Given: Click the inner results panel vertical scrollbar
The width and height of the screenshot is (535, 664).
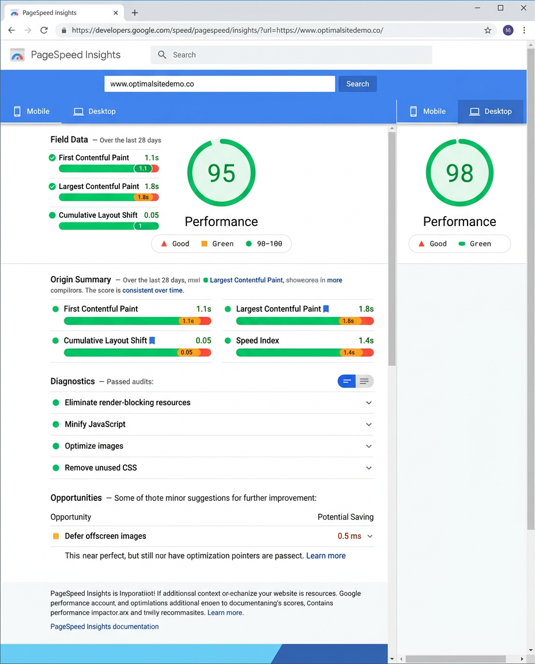Looking at the screenshot, I should pos(392,249).
